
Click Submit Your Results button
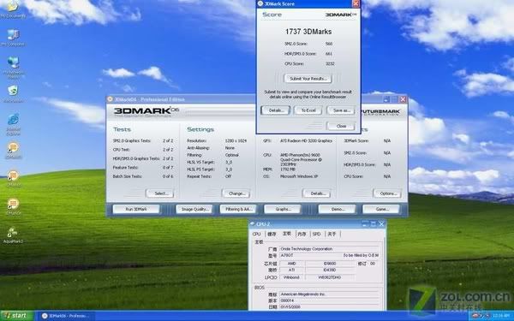pos(308,79)
